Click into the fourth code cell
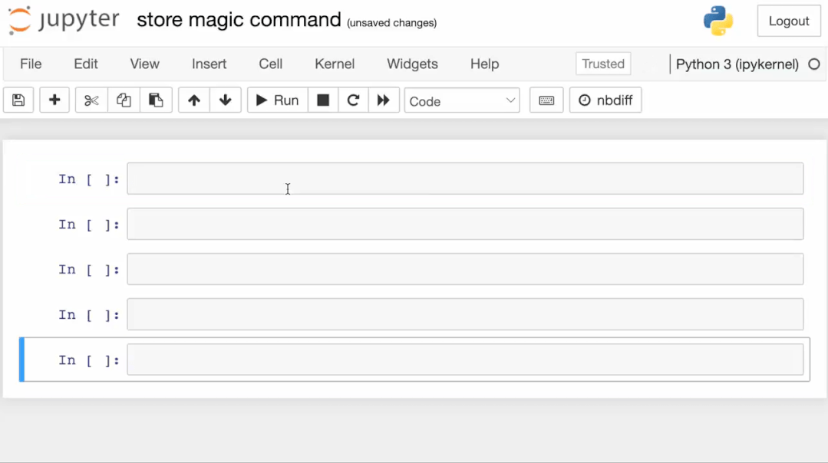The image size is (828, 463). click(x=465, y=315)
